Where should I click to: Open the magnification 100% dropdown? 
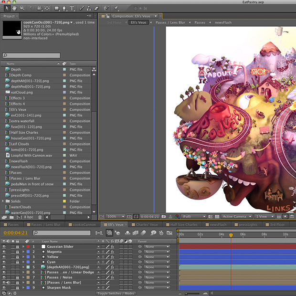tap(116, 217)
